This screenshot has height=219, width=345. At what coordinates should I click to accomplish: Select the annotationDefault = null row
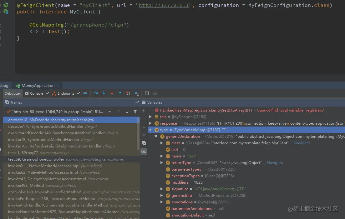(246, 215)
